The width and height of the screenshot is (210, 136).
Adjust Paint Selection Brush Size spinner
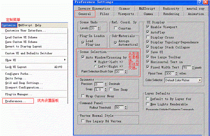125,72
